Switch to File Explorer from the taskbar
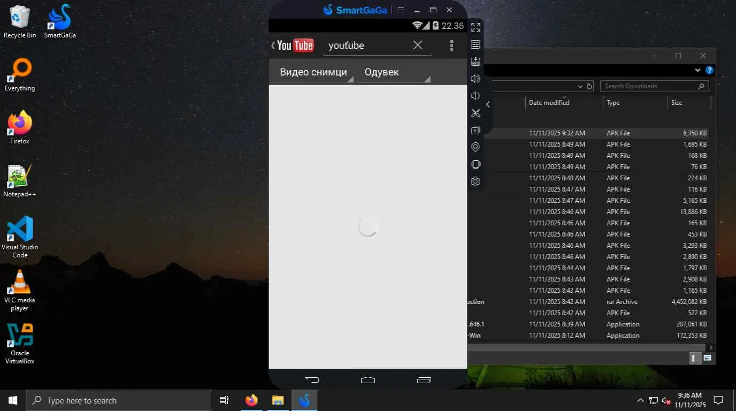The height and width of the screenshot is (411, 736). tap(278, 400)
